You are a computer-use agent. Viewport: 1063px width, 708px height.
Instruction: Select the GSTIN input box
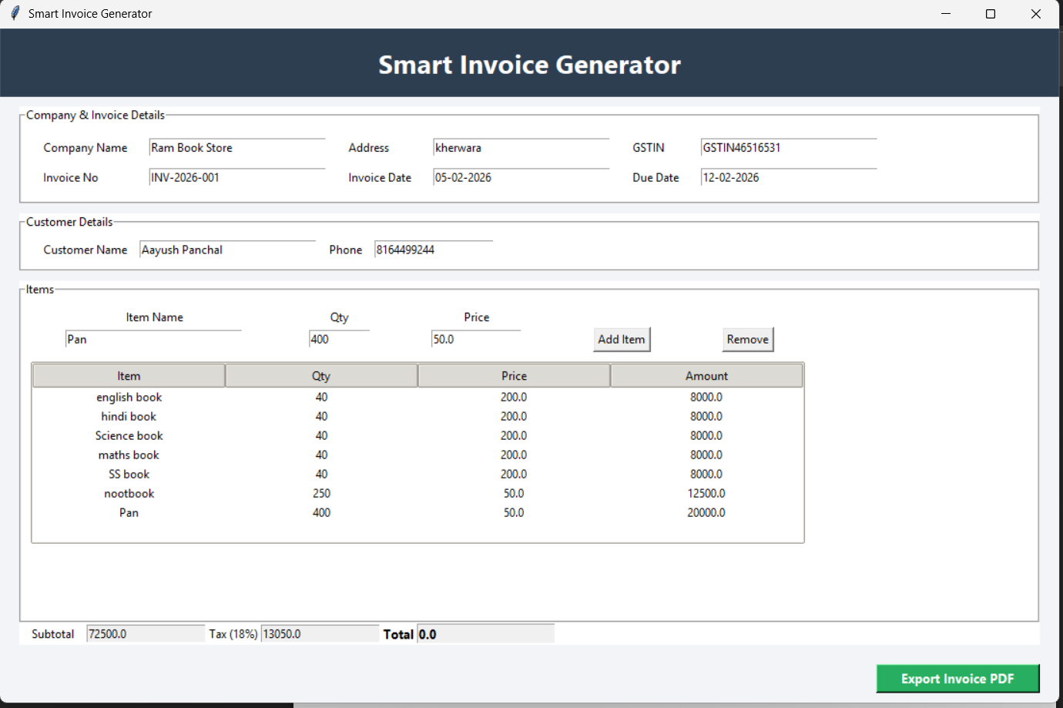787,148
